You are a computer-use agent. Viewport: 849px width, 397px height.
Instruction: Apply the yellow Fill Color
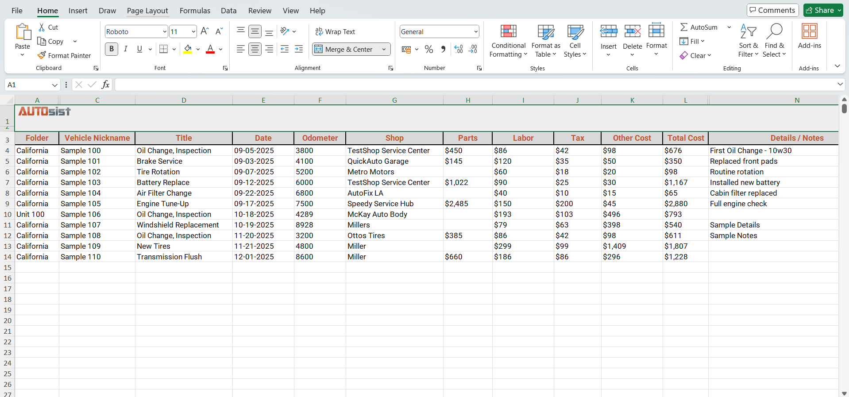coord(188,49)
